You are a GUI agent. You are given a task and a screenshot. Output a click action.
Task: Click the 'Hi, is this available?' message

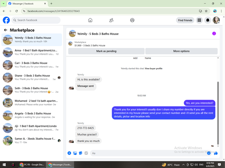89,79
